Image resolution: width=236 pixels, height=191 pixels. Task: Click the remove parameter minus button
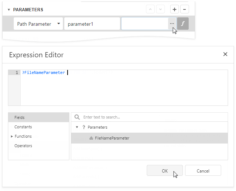coord(184,10)
